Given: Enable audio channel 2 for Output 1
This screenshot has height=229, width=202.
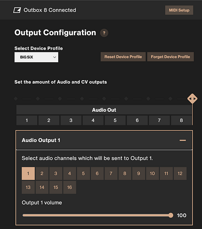Looking at the screenshot, I should [x=42, y=174].
